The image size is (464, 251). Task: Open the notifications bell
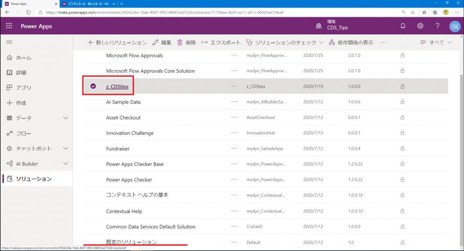(403, 26)
